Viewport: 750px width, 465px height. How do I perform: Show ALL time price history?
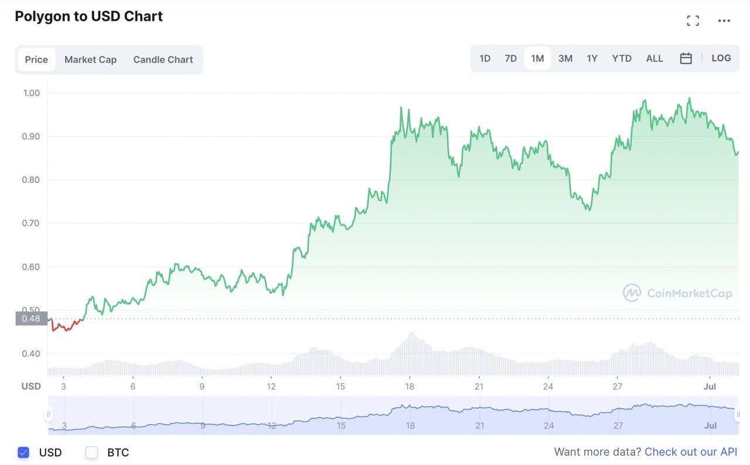click(x=654, y=59)
